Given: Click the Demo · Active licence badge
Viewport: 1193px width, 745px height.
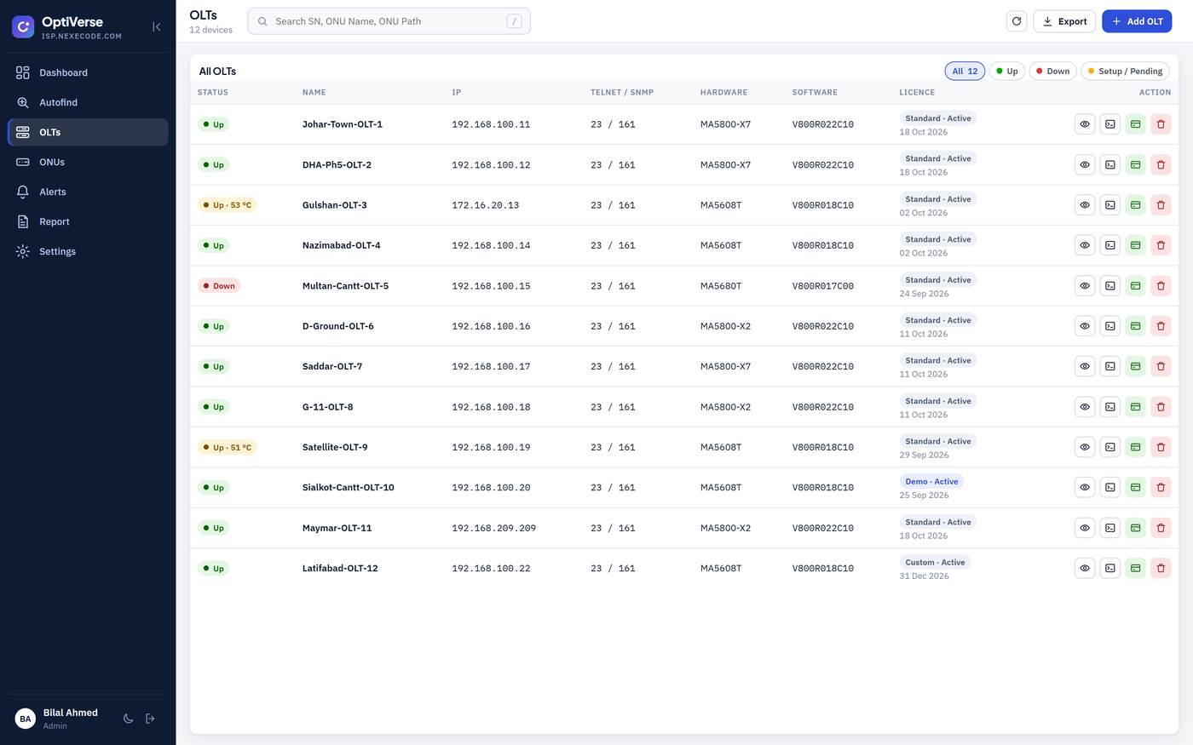Looking at the screenshot, I should pyautogui.click(x=931, y=481).
